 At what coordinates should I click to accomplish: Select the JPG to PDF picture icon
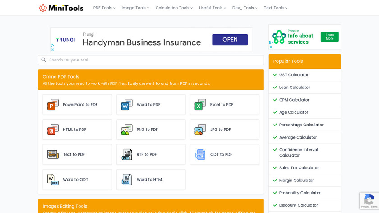pyautogui.click(x=200, y=130)
